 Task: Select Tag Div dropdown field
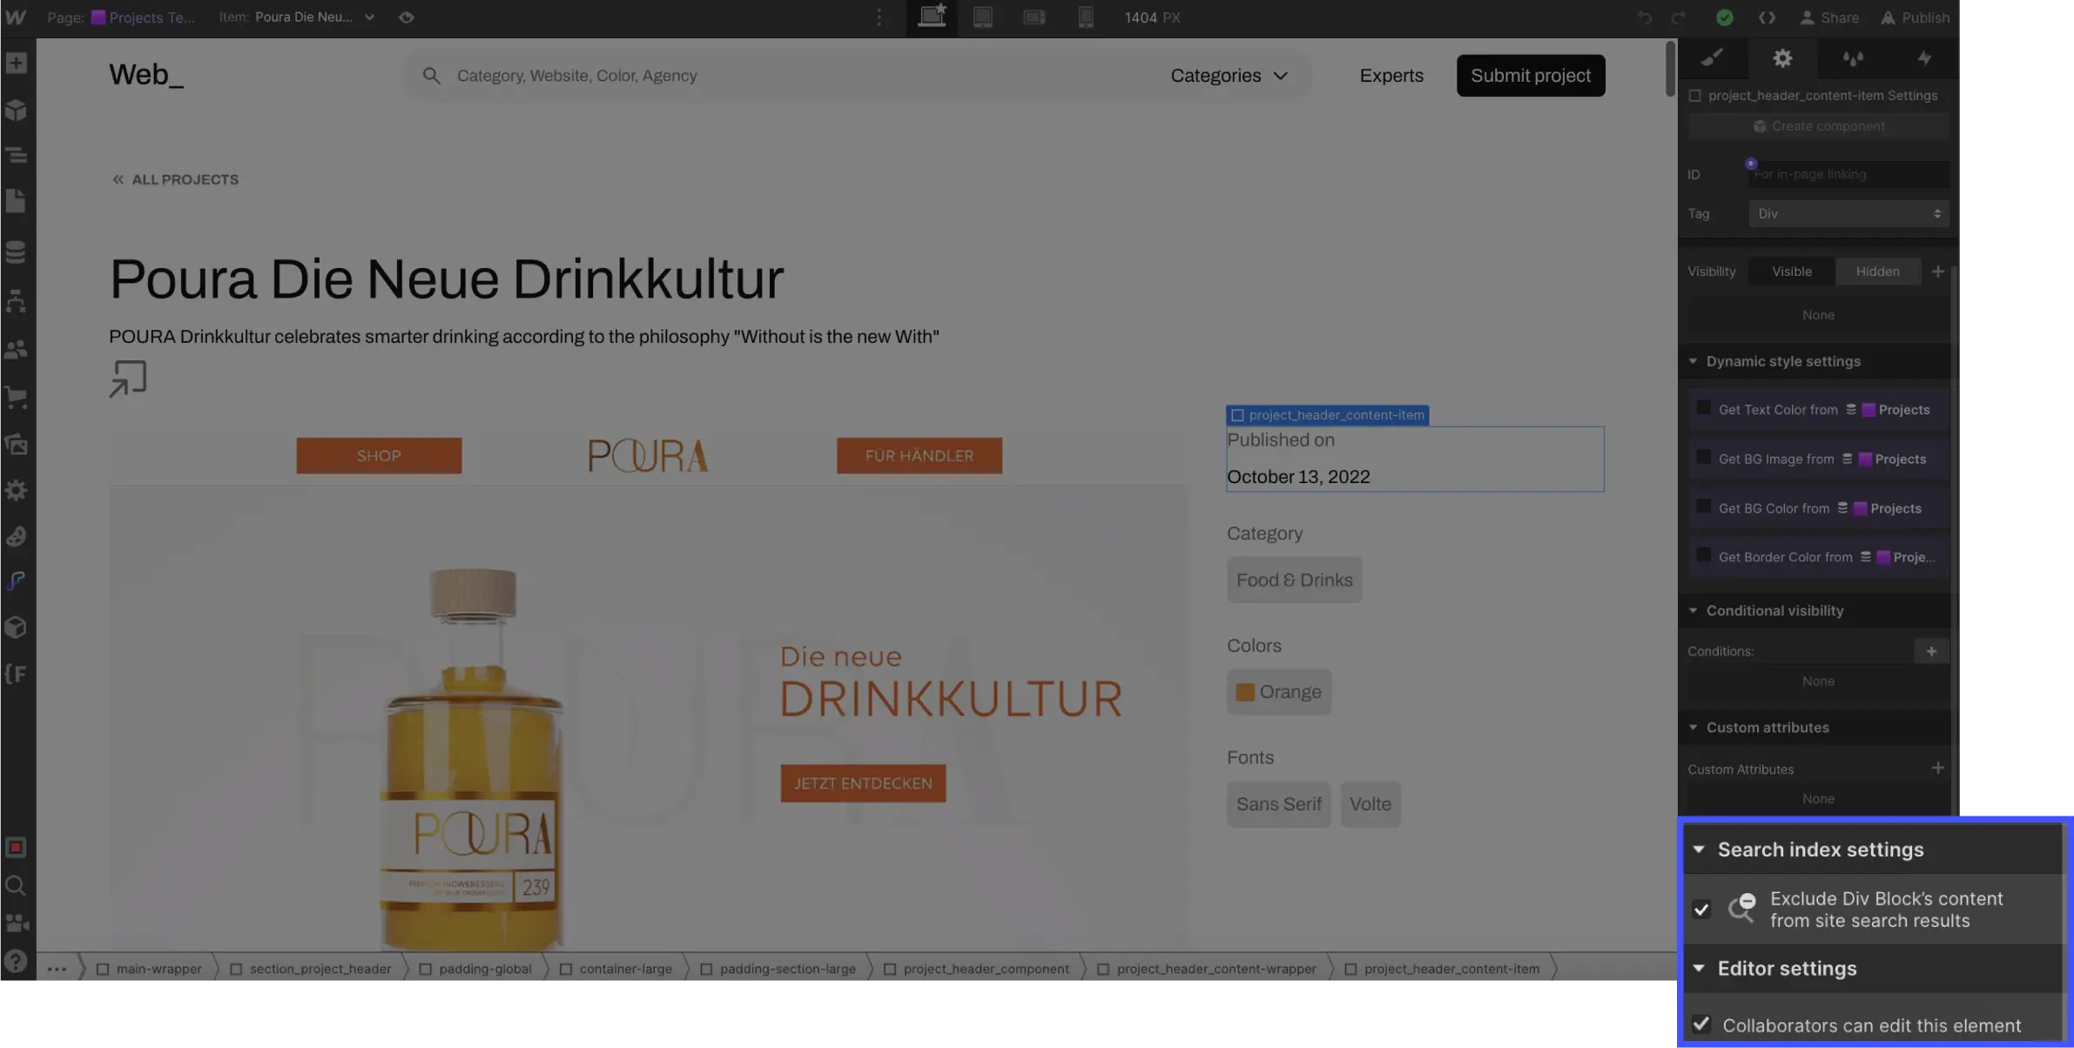[1851, 212]
